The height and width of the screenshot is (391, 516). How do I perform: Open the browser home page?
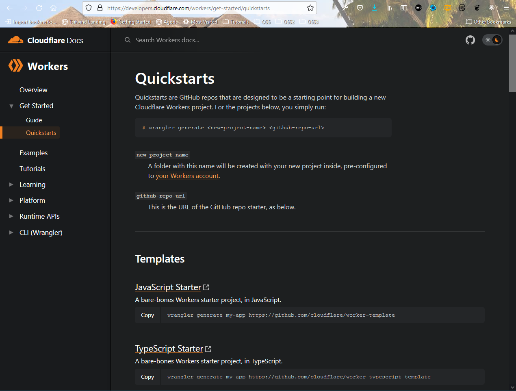click(53, 8)
